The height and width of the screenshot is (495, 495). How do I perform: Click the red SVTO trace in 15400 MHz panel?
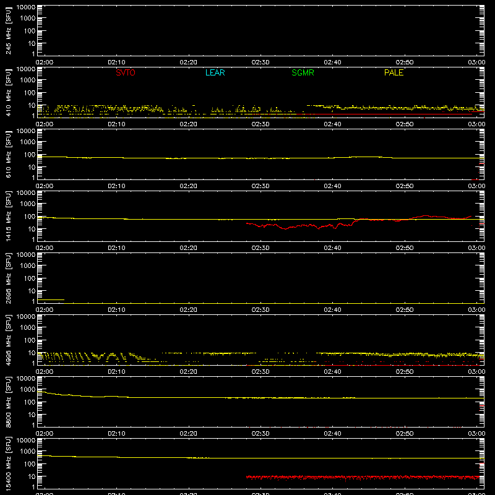363,477
